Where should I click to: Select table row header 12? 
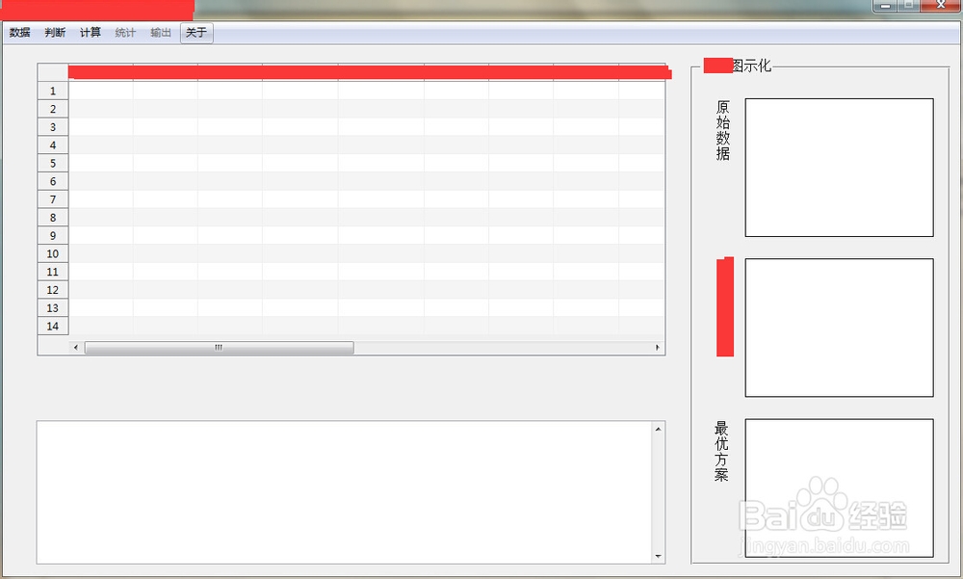pyautogui.click(x=53, y=290)
